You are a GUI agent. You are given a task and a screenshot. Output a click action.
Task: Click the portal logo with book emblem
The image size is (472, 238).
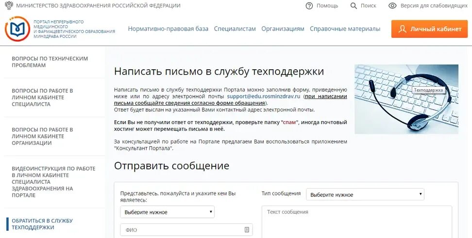[17, 29]
